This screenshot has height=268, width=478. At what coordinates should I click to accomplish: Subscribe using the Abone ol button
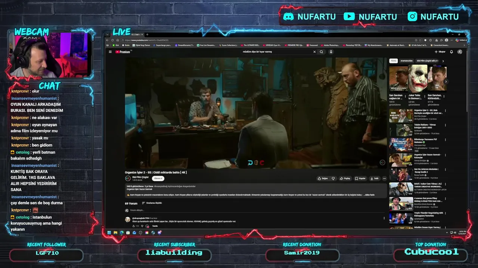(x=158, y=178)
